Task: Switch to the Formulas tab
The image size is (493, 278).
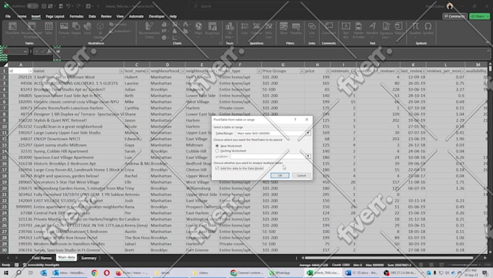Action: point(76,17)
